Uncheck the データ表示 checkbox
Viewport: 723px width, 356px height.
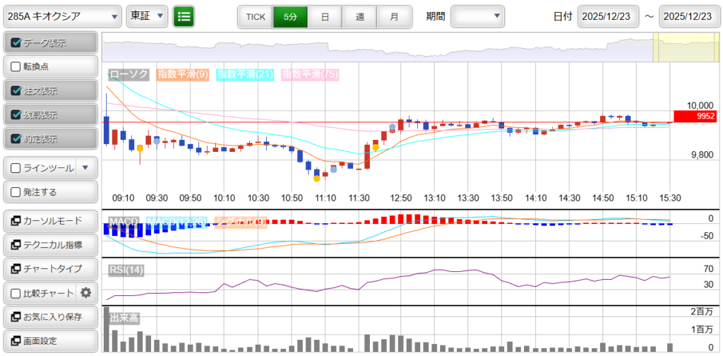click(x=16, y=43)
